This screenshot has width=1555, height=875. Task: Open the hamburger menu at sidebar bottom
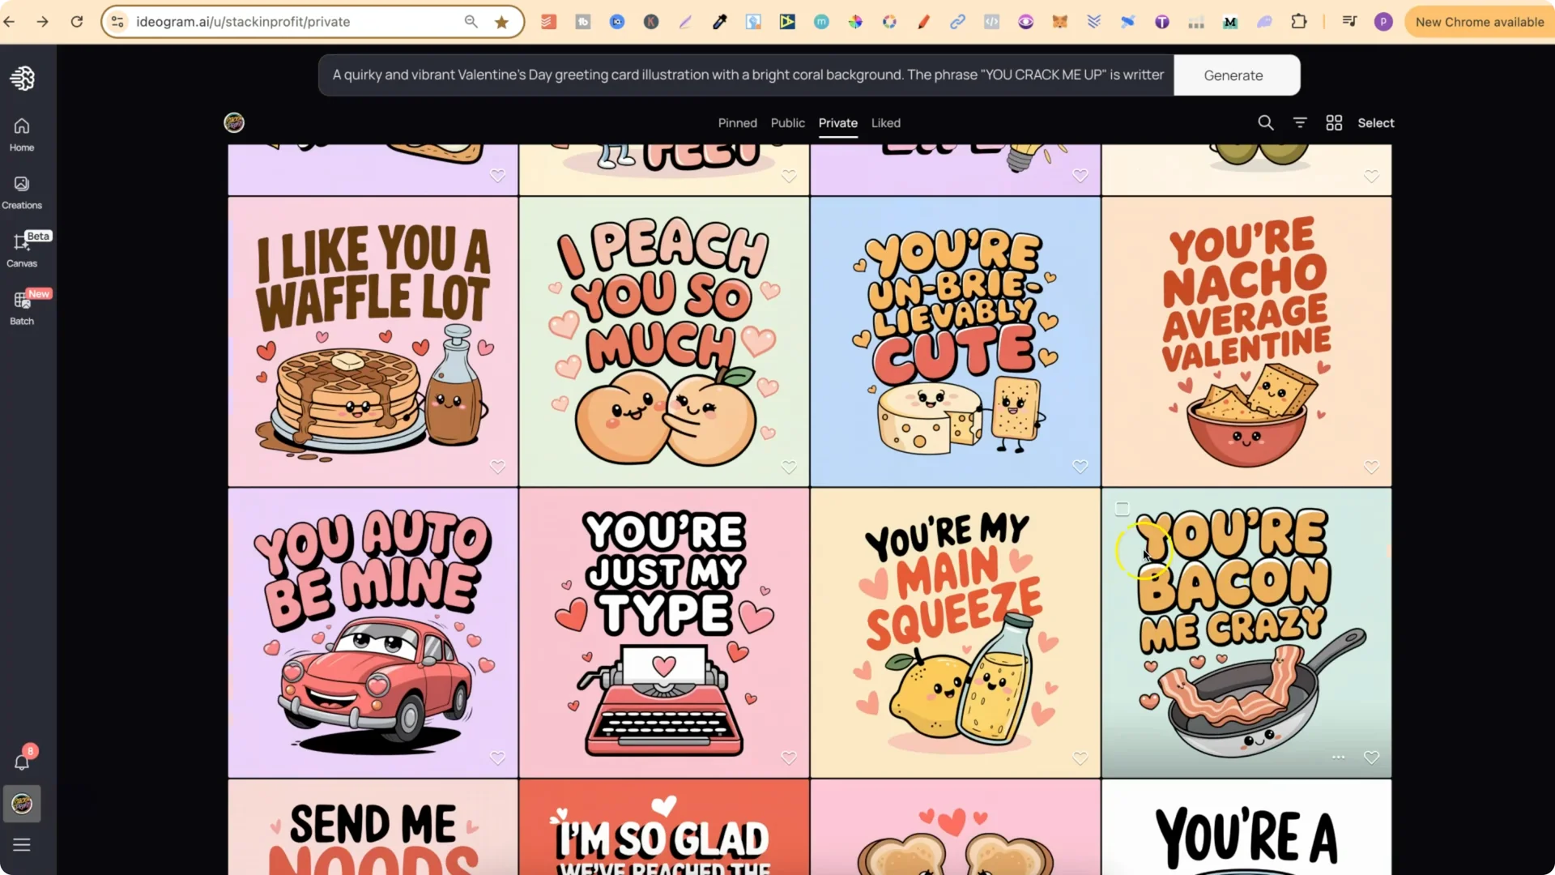point(22,844)
